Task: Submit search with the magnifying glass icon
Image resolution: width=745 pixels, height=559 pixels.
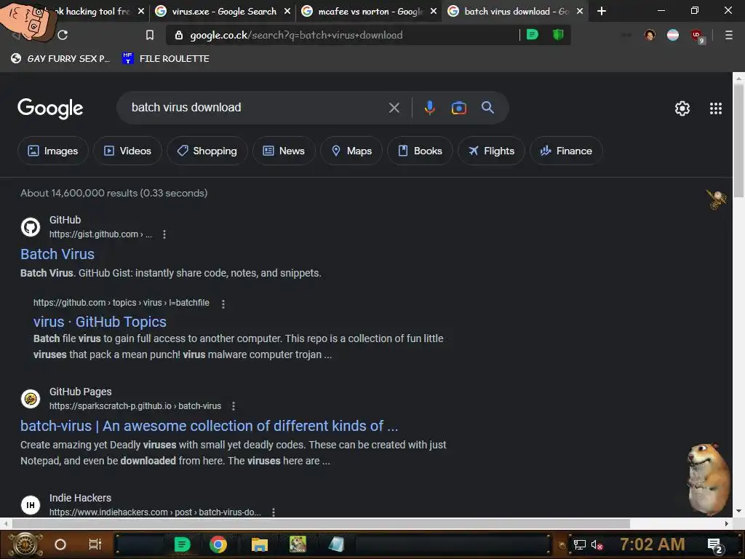Action: (487, 108)
